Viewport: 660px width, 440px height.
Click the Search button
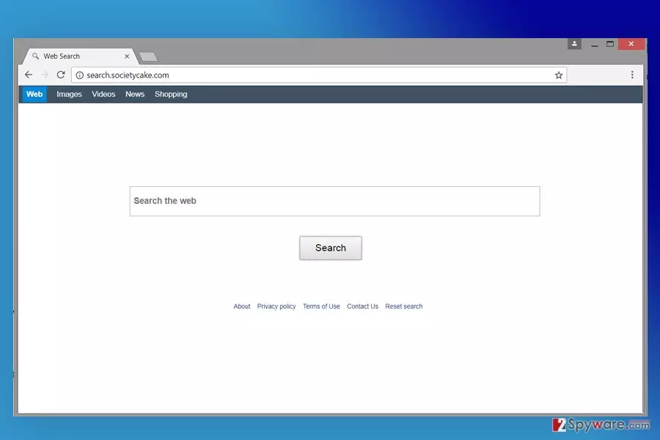coord(331,248)
